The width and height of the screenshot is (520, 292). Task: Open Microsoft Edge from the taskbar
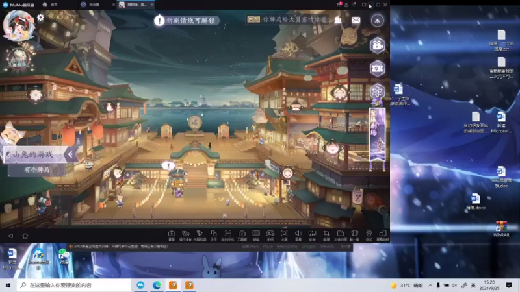click(157, 285)
